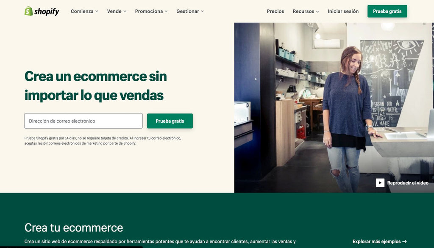Click Prueba gratis button in top navigation
This screenshot has width=434, height=248.
click(387, 11)
